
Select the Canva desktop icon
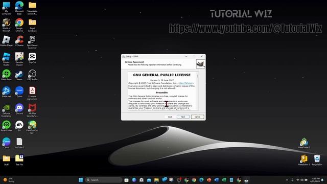[x=7, y=143]
